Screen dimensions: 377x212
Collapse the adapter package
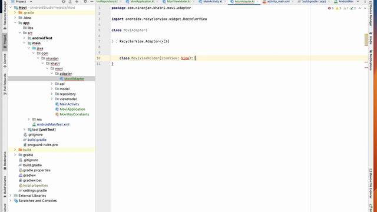coord(52,74)
